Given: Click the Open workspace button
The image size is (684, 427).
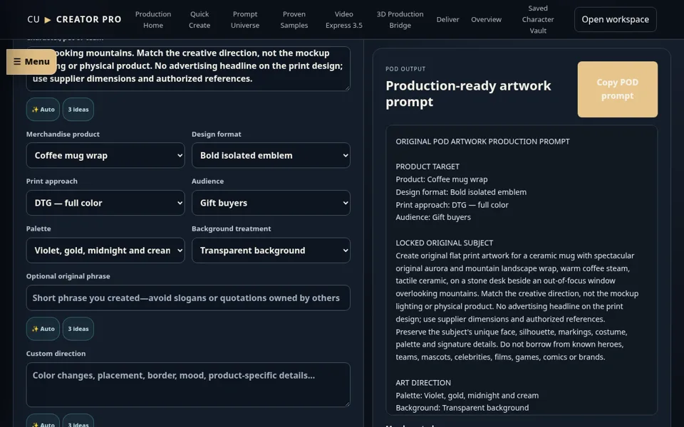Looking at the screenshot, I should [x=615, y=20].
